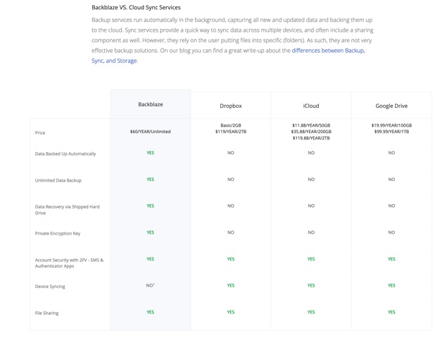Click Dropbox's Basic/2GB price line

(x=231, y=125)
